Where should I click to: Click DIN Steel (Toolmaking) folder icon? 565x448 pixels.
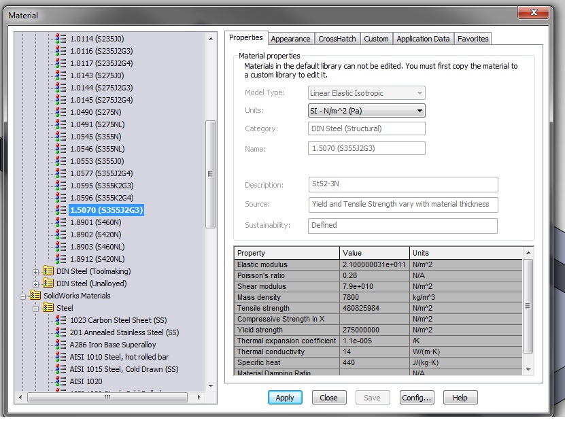48,271
